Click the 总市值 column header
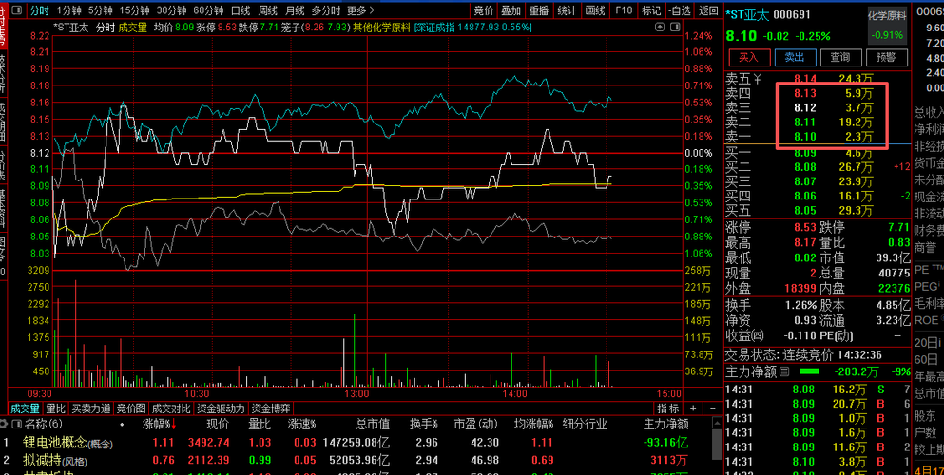 tap(373, 425)
